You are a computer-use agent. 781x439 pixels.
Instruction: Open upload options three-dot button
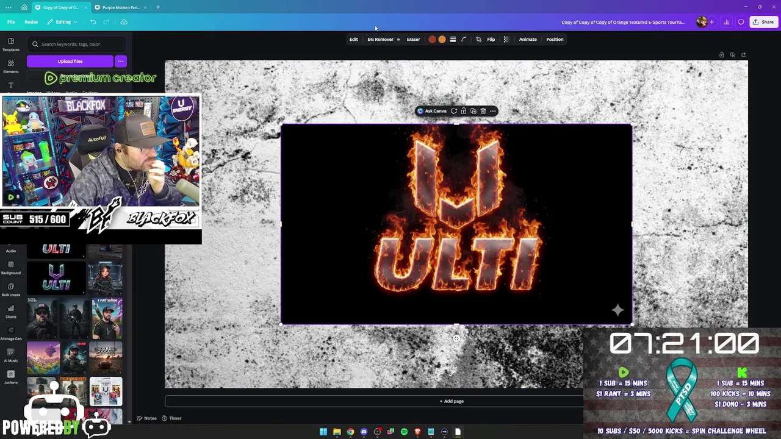121,61
